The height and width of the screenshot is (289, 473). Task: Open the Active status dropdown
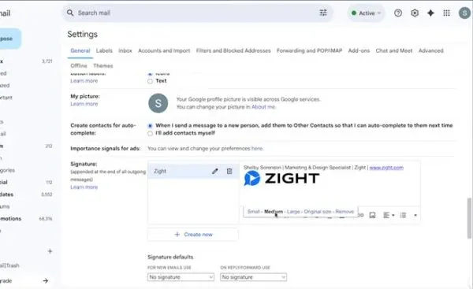367,13
